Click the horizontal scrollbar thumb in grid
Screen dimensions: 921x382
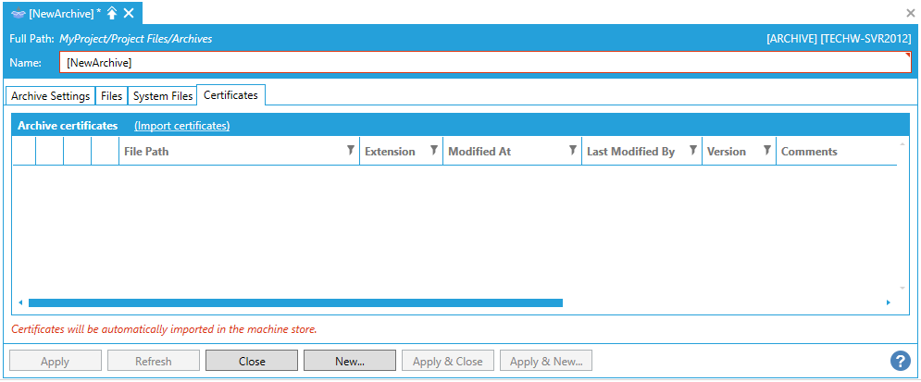[x=295, y=302]
